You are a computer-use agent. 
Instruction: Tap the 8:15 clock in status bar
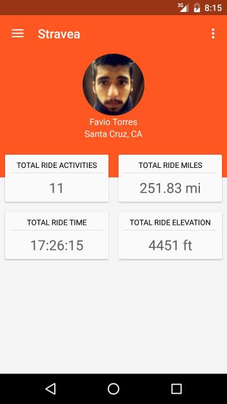pyautogui.click(x=213, y=8)
